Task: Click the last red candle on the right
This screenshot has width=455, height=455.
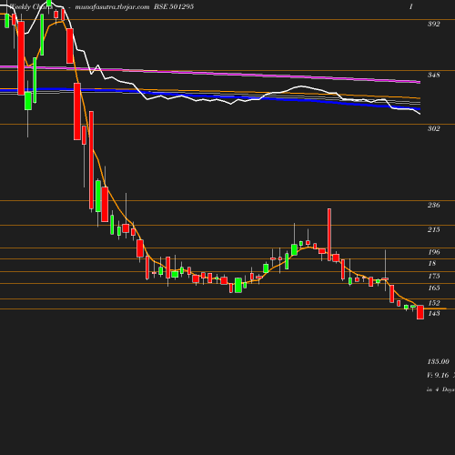Action: (x=420, y=312)
